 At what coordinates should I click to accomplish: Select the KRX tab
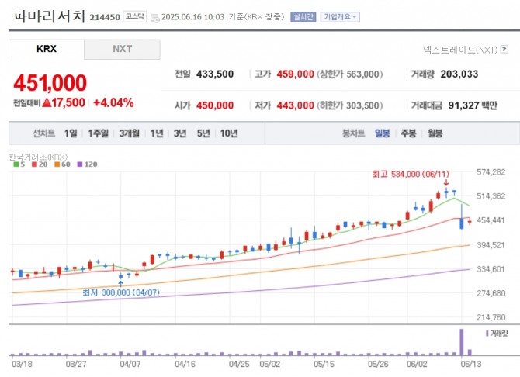coord(47,49)
